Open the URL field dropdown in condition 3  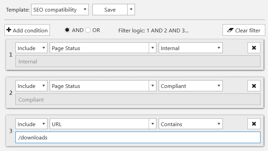click(103, 124)
